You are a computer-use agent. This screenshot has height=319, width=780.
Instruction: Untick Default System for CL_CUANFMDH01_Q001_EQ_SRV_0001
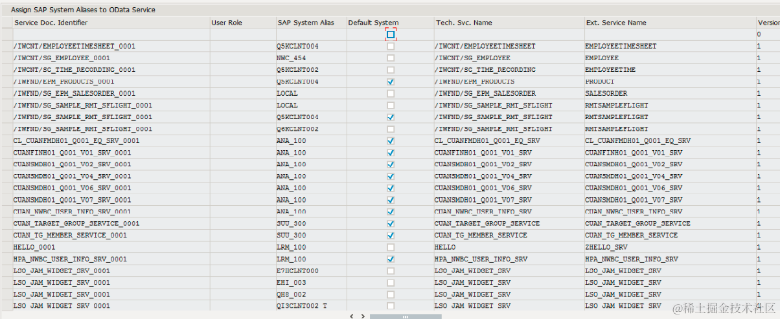[x=391, y=140]
